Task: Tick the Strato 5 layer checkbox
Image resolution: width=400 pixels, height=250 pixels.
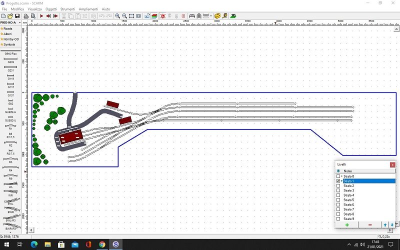Action: coord(338,200)
